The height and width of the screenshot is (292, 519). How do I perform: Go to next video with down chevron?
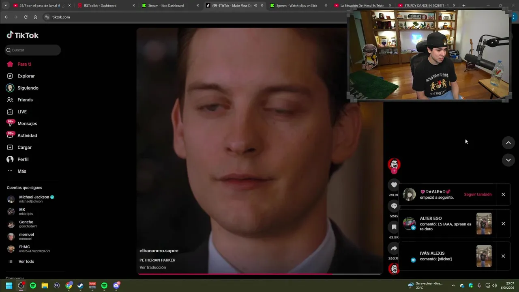click(508, 160)
